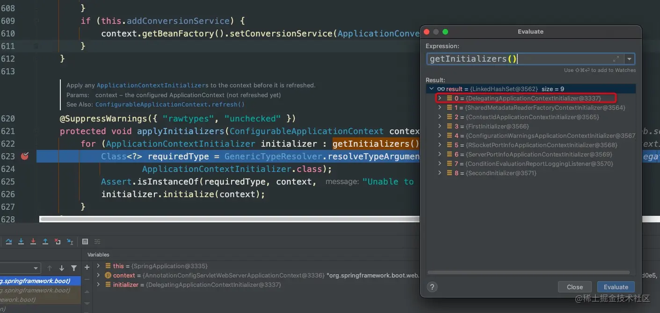This screenshot has height=313, width=660.
Task: Expand element 8 SecondInitializer
Action: coord(440,173)
